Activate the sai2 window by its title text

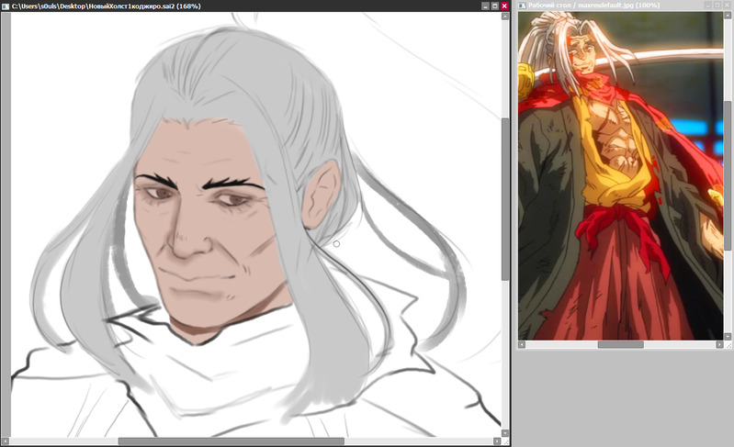[106, 6]
